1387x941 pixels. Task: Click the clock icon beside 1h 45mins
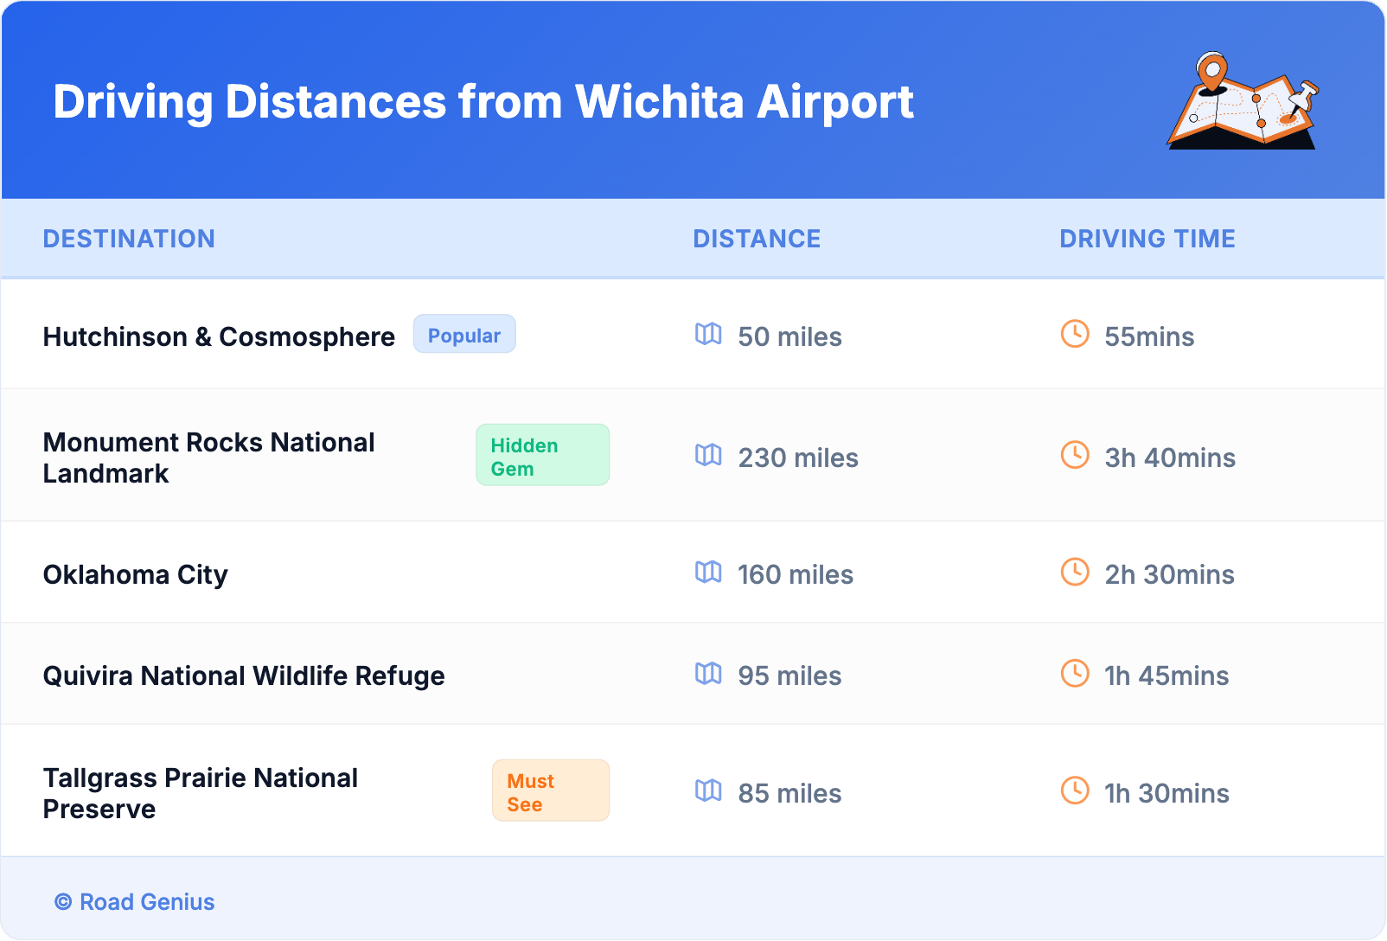[1075, 673]
